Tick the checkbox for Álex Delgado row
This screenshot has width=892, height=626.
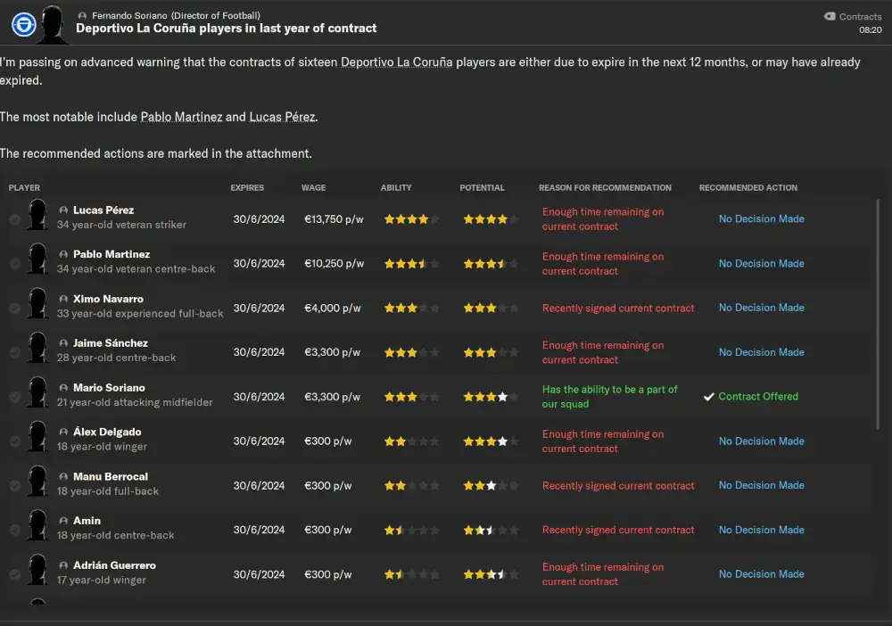15,441
